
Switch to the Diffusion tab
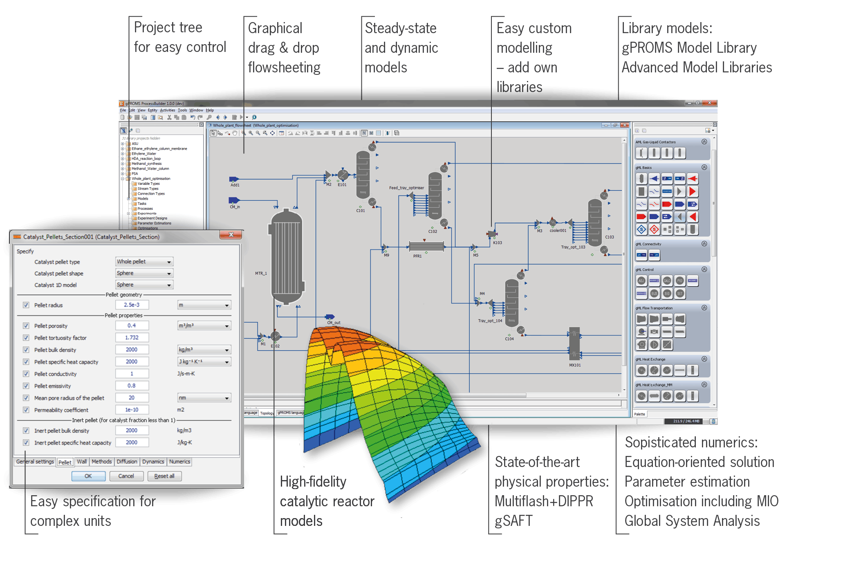pyautogui.click(x=127, y=462)
